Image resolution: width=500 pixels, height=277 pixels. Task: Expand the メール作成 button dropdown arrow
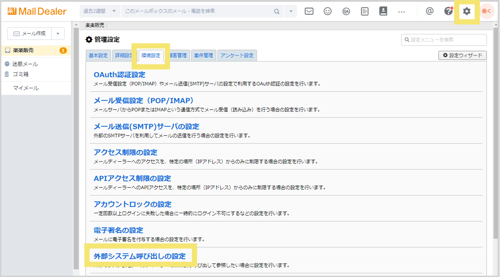point(57,33)
